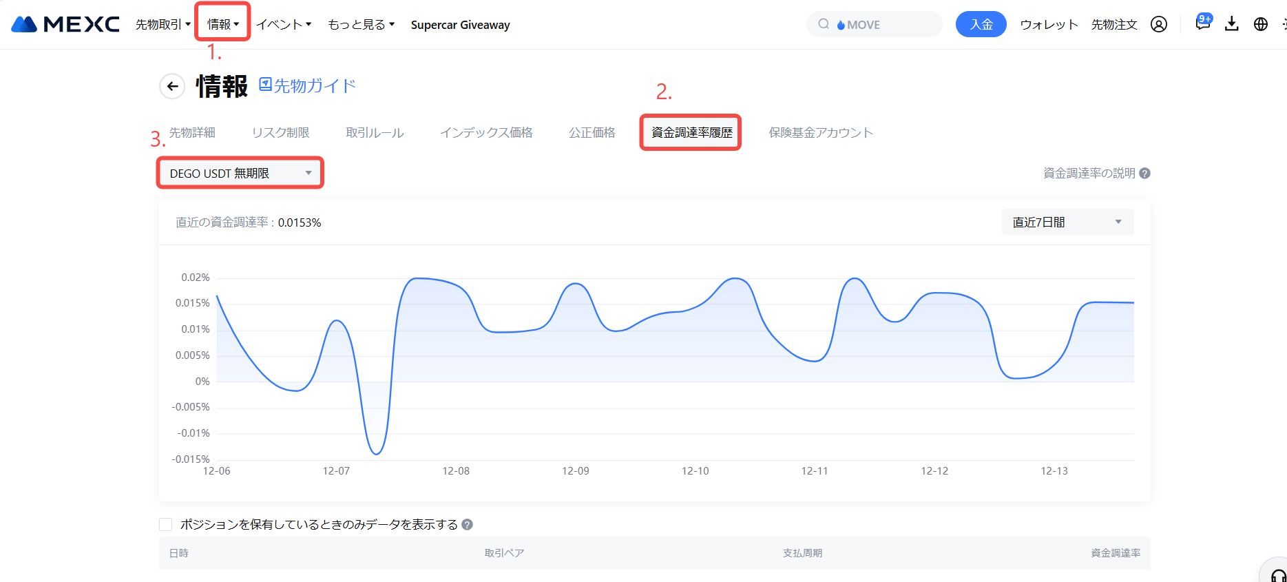The height and width of the screenshot is (582, 1287).
Task: Open the 先物ガイド link
Action: pos(308,85)
